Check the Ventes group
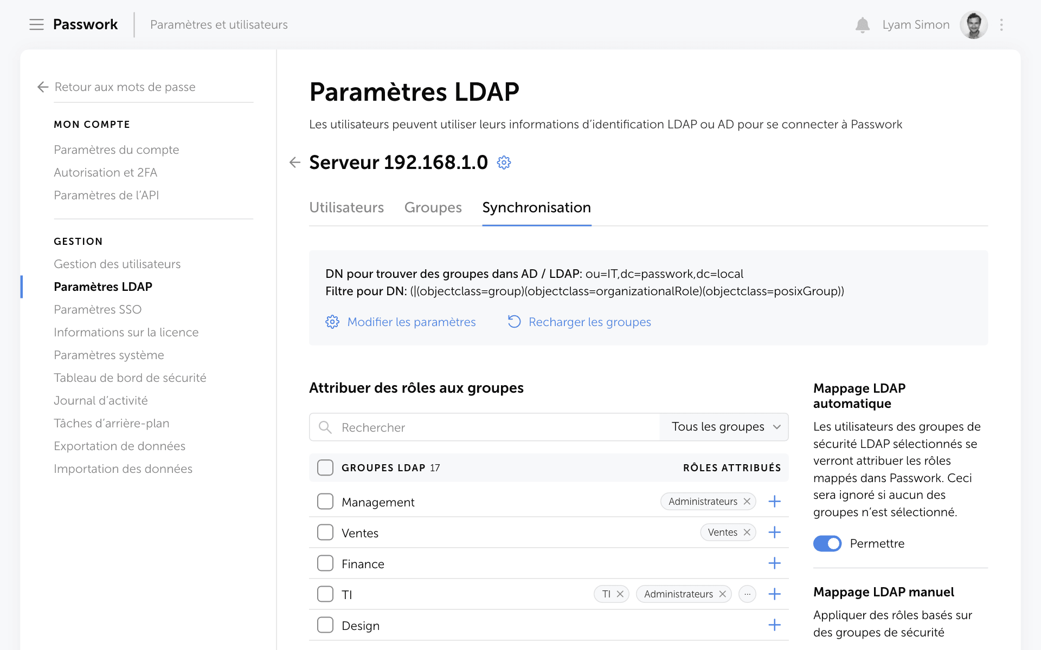Screen dimensions: 1041x650 pyautogui.click(x=325, y=532)
